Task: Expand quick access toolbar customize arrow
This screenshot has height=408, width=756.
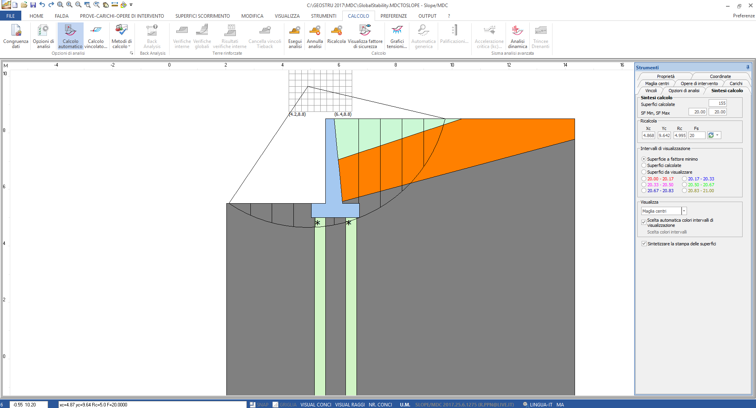Action: [131, 5]
